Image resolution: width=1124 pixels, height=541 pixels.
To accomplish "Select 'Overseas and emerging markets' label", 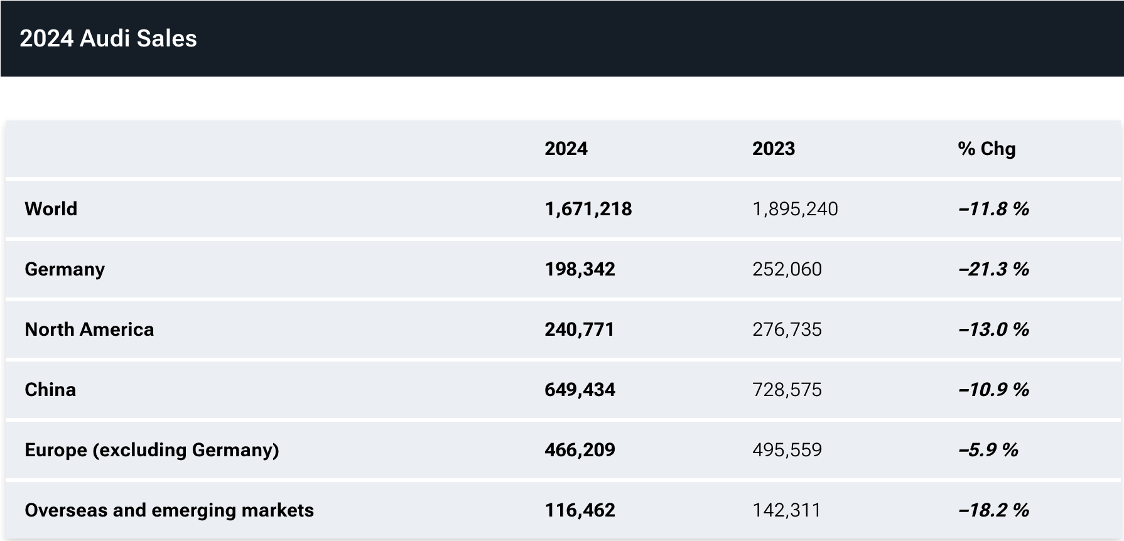I will (x=169, y=510).
